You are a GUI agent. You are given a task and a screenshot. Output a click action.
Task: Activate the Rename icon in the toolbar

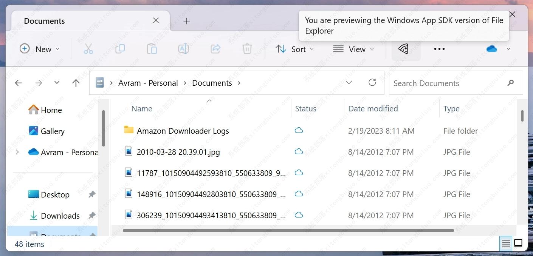[183, 49]
